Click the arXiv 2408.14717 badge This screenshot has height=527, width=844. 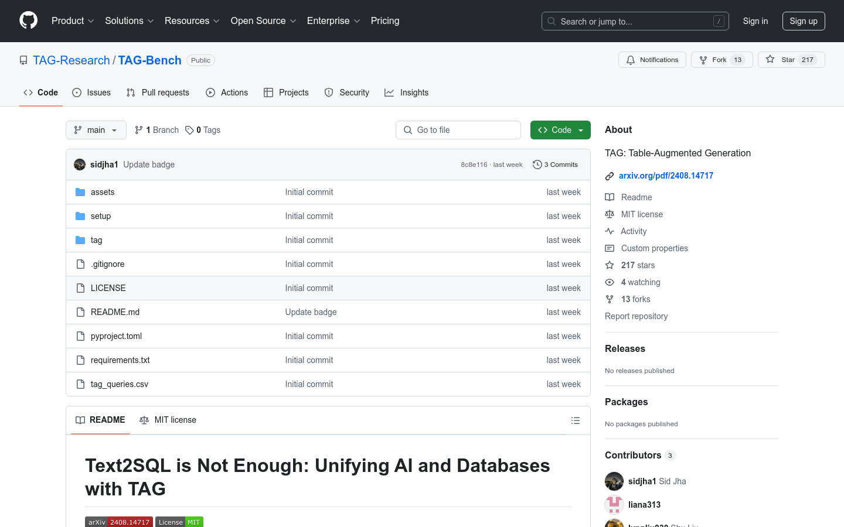click(119, 522)
